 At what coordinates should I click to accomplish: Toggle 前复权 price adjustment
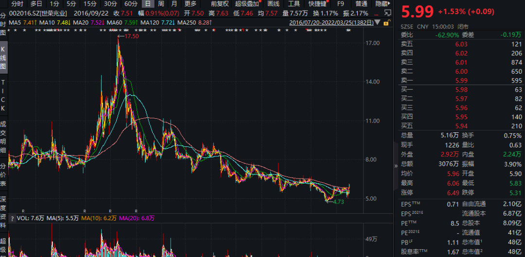point(219,4)
